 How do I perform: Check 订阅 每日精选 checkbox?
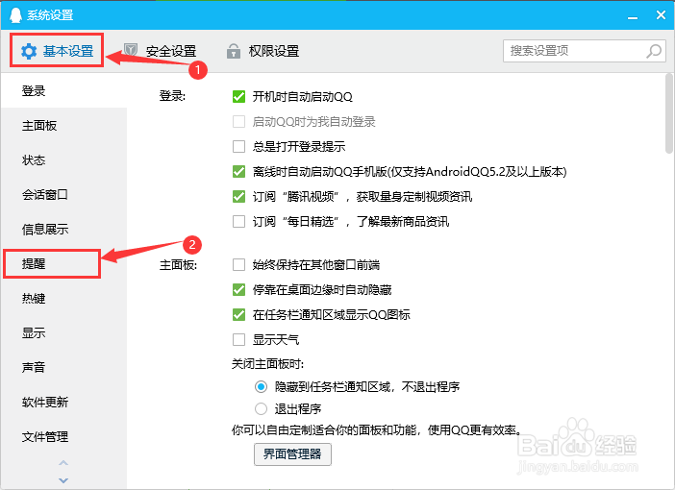click(x=238, y=222)
